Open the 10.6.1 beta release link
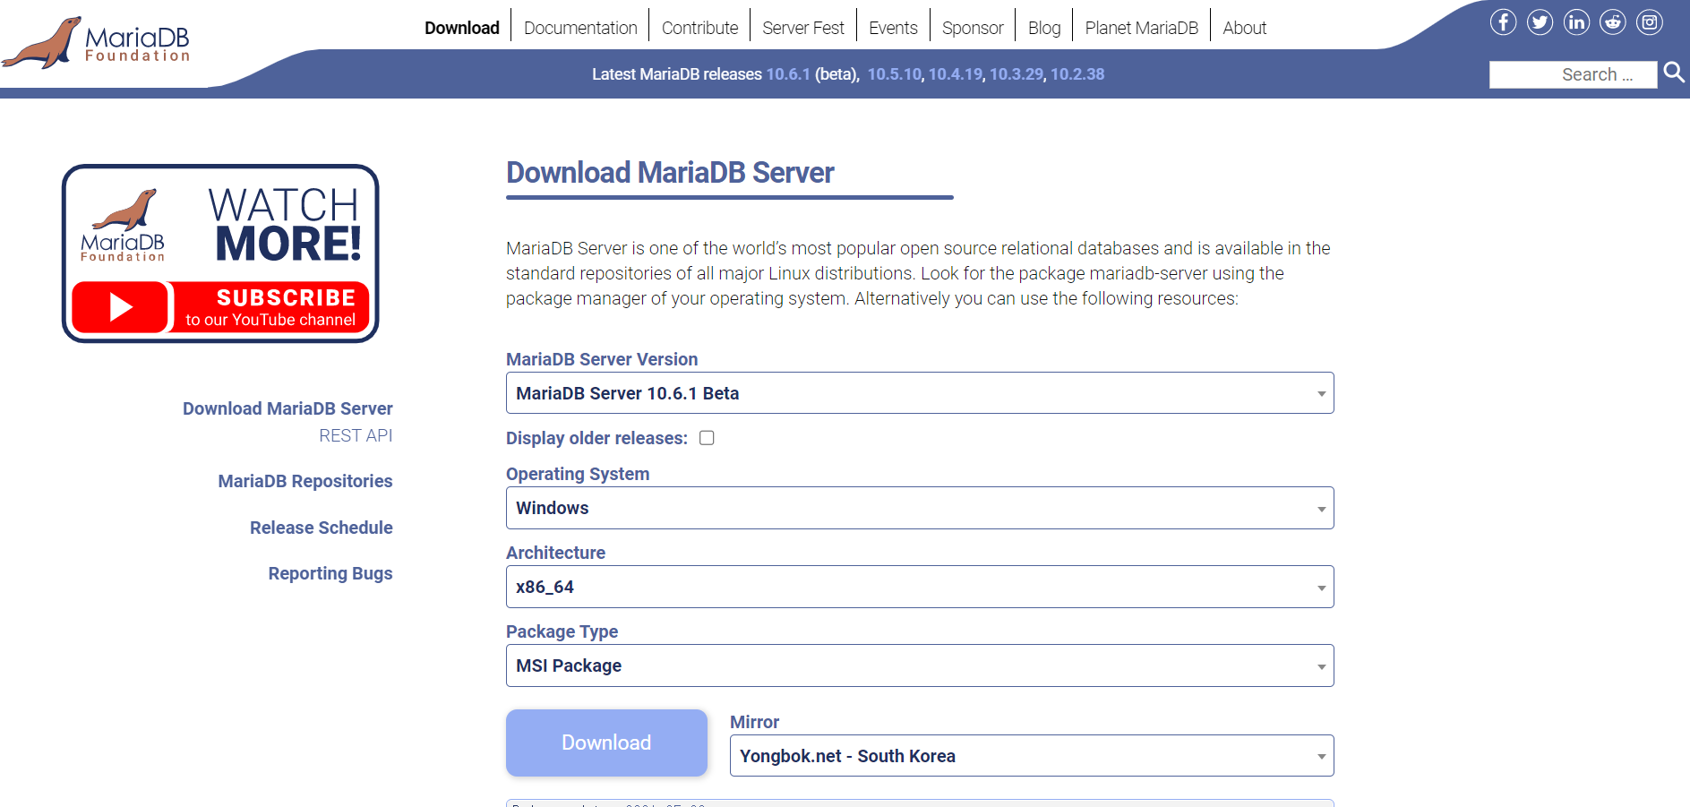This screenshot has height=807, width=1690. [788, 74]
